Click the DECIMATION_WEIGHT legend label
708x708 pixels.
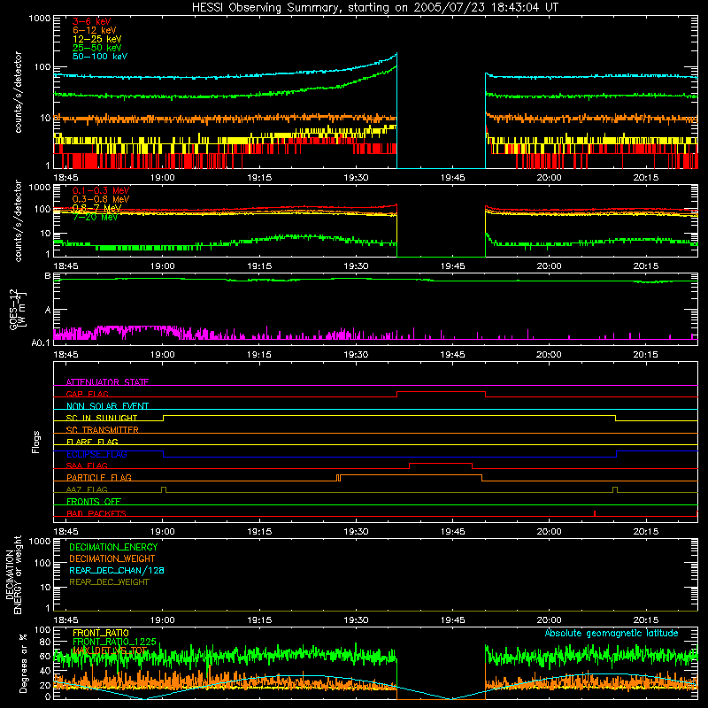click(x=112, y=558)
